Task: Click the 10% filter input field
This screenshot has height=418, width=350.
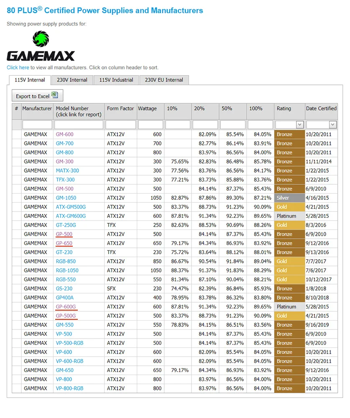Action: (178, 125)
